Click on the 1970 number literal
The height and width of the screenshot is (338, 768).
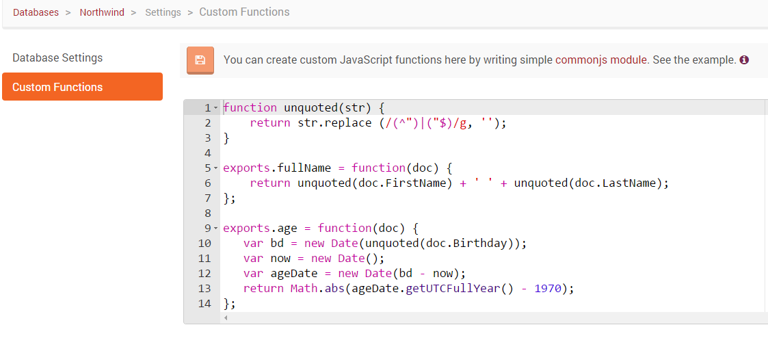click(548, 289)
